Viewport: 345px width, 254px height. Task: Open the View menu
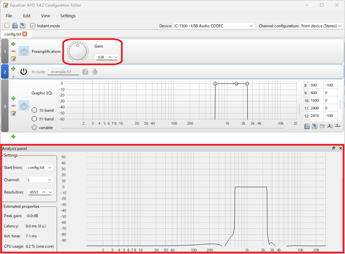(45, 16)
